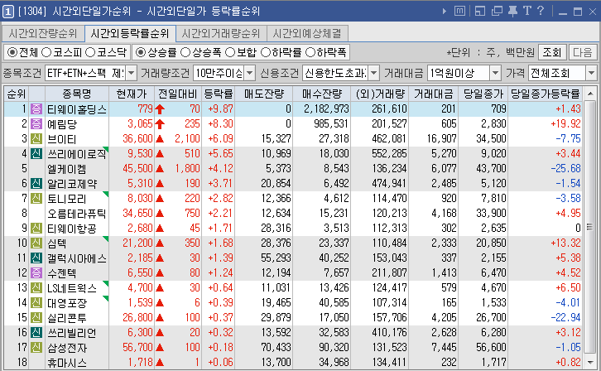Click the 신 badge beside LS네트웍스
Viewport: 601px width, 371px height.
(36, 288)
